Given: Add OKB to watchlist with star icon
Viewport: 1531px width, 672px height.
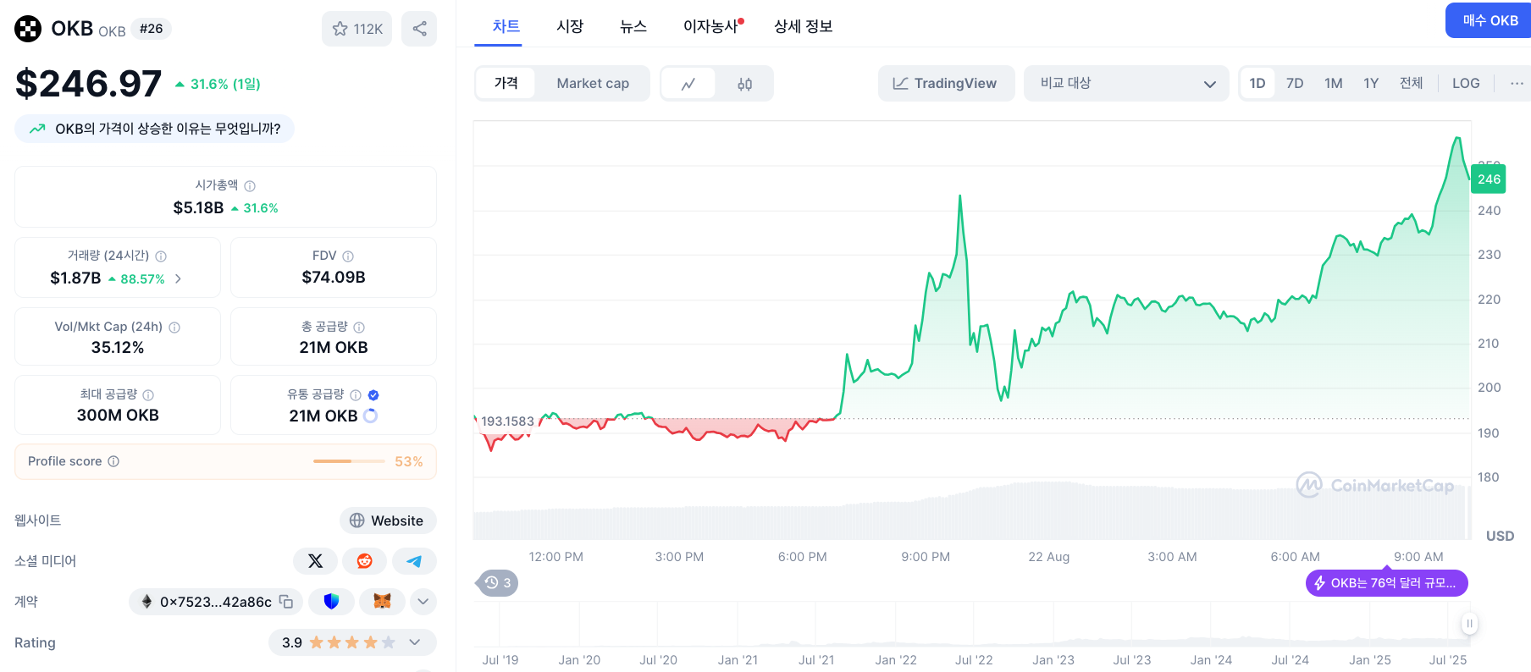Looking at the screenshot, I should [356, 29].
